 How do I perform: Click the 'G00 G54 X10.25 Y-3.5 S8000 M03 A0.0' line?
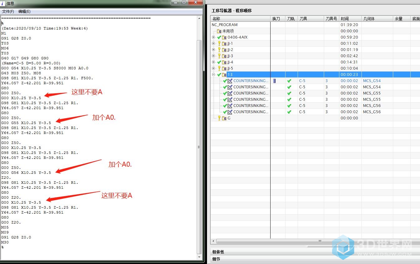[x=45, y=68]
